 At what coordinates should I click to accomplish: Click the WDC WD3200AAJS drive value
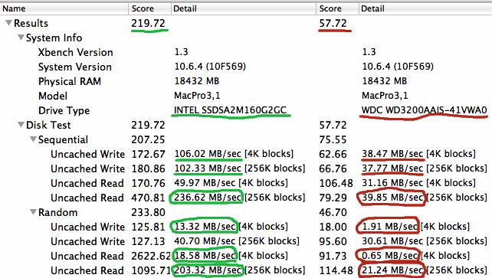(x=425, y=110)
